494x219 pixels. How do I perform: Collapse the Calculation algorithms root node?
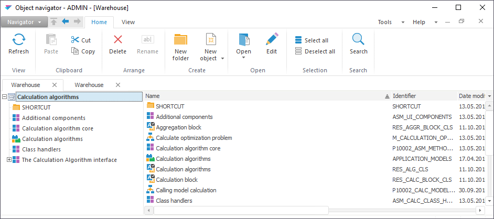[4, 97]
